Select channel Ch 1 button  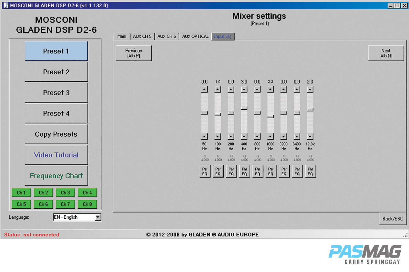point(21,193)
